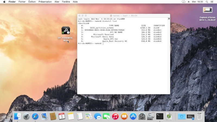Open AirPlay display menu bar icon
Viewport: 217px width, 122px height.
point(184,2)
